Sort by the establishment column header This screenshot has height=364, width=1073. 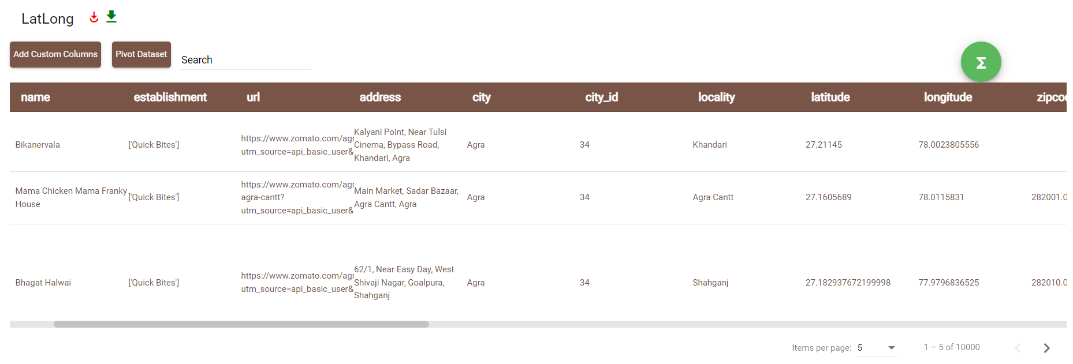170,97
